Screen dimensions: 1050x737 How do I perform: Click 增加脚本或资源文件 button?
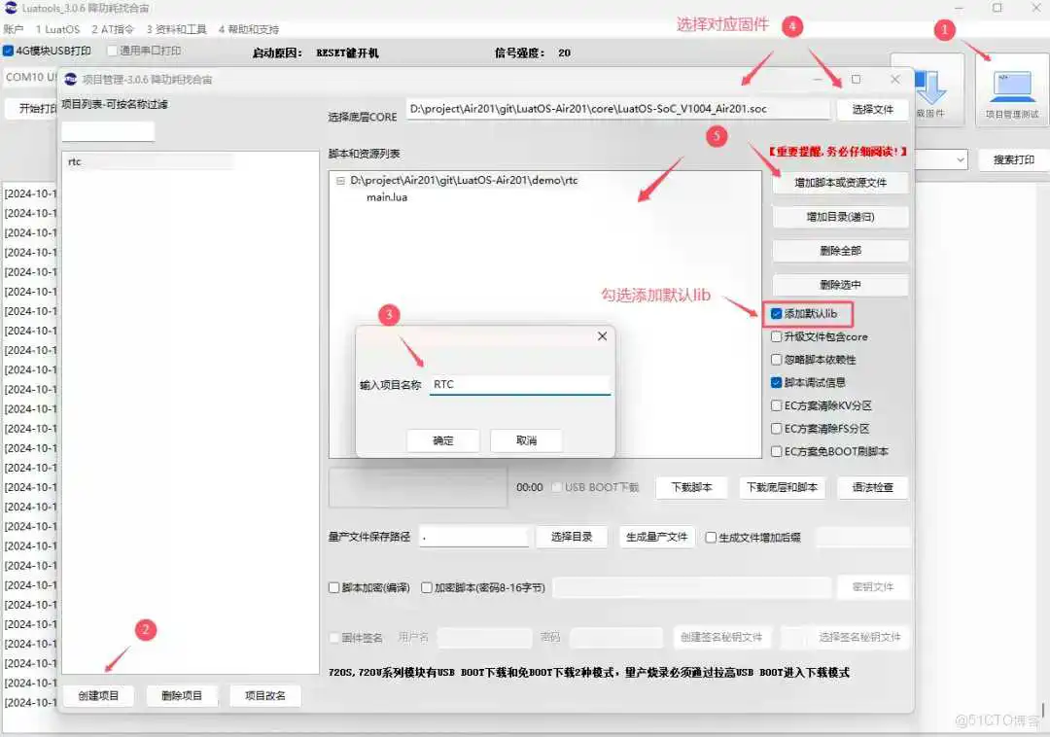840,183
